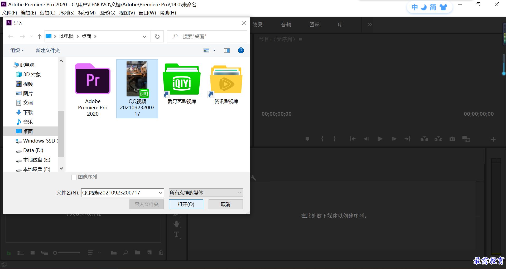This screenshot has height=269, width=506.
Task: Show help for the import dialog
Action: (241, 50)
